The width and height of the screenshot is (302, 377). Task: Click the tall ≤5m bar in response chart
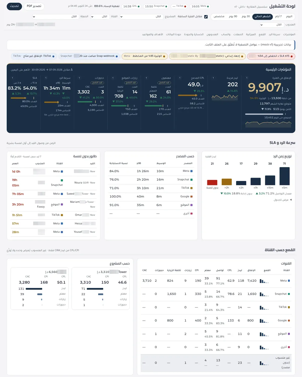[x=284, y=176]
